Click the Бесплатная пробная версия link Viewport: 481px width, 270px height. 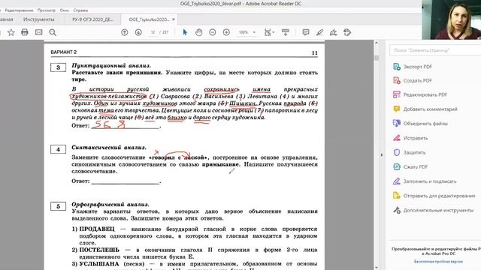click(438, 262)
